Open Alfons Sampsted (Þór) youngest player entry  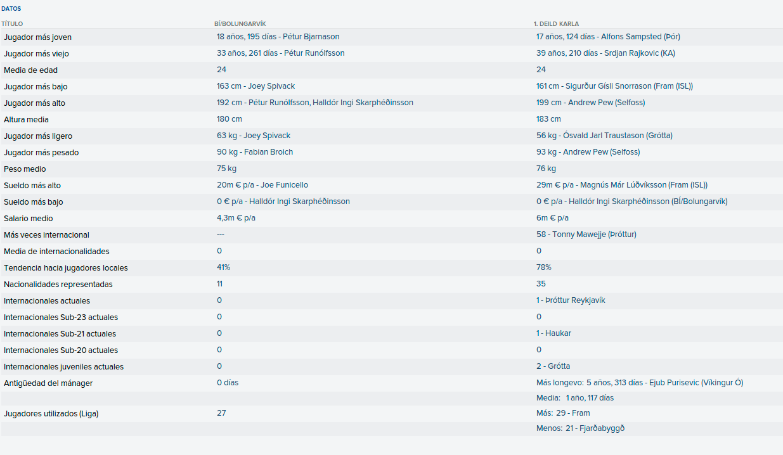608,37
